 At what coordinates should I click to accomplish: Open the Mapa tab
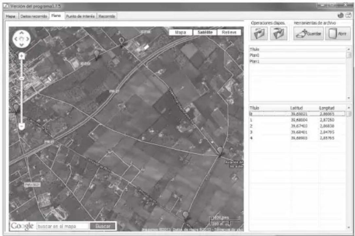click(x=10, y=16)
